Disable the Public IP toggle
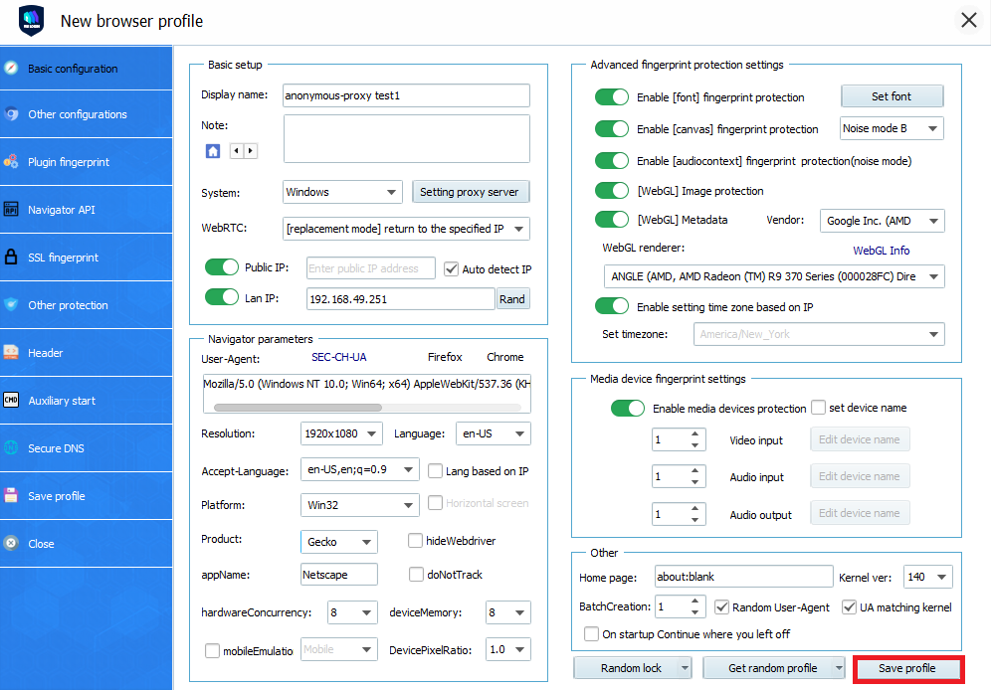This screenshot has height=690, width=991. coord(221,266)
